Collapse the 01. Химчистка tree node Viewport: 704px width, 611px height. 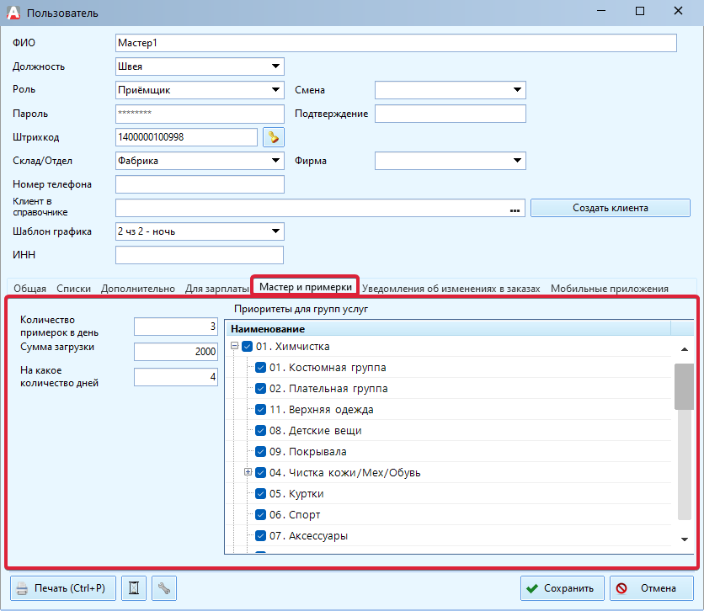235,347
